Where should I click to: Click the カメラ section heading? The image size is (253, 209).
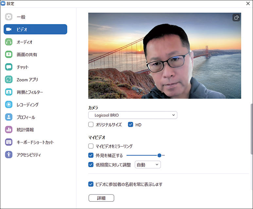tap(93, 107)
